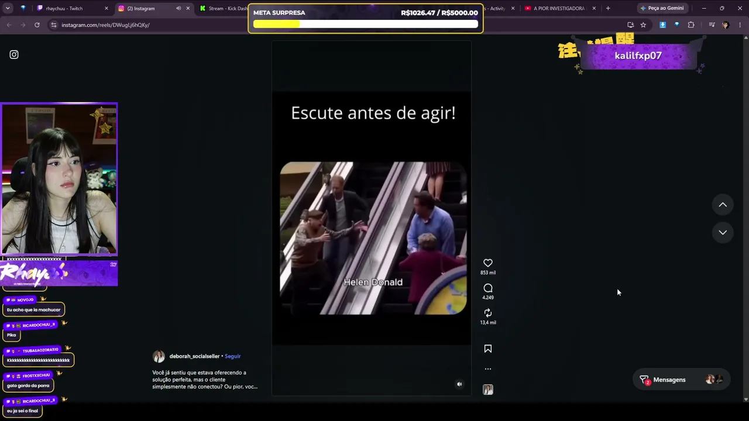Click the page scrollbar's down arrow
This screenshot has height=421, width=749.
click(745, 399)
